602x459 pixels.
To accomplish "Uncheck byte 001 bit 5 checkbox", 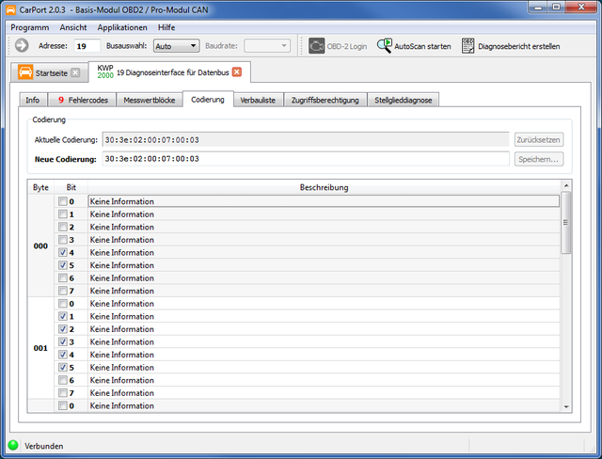I will click(63, 367).
